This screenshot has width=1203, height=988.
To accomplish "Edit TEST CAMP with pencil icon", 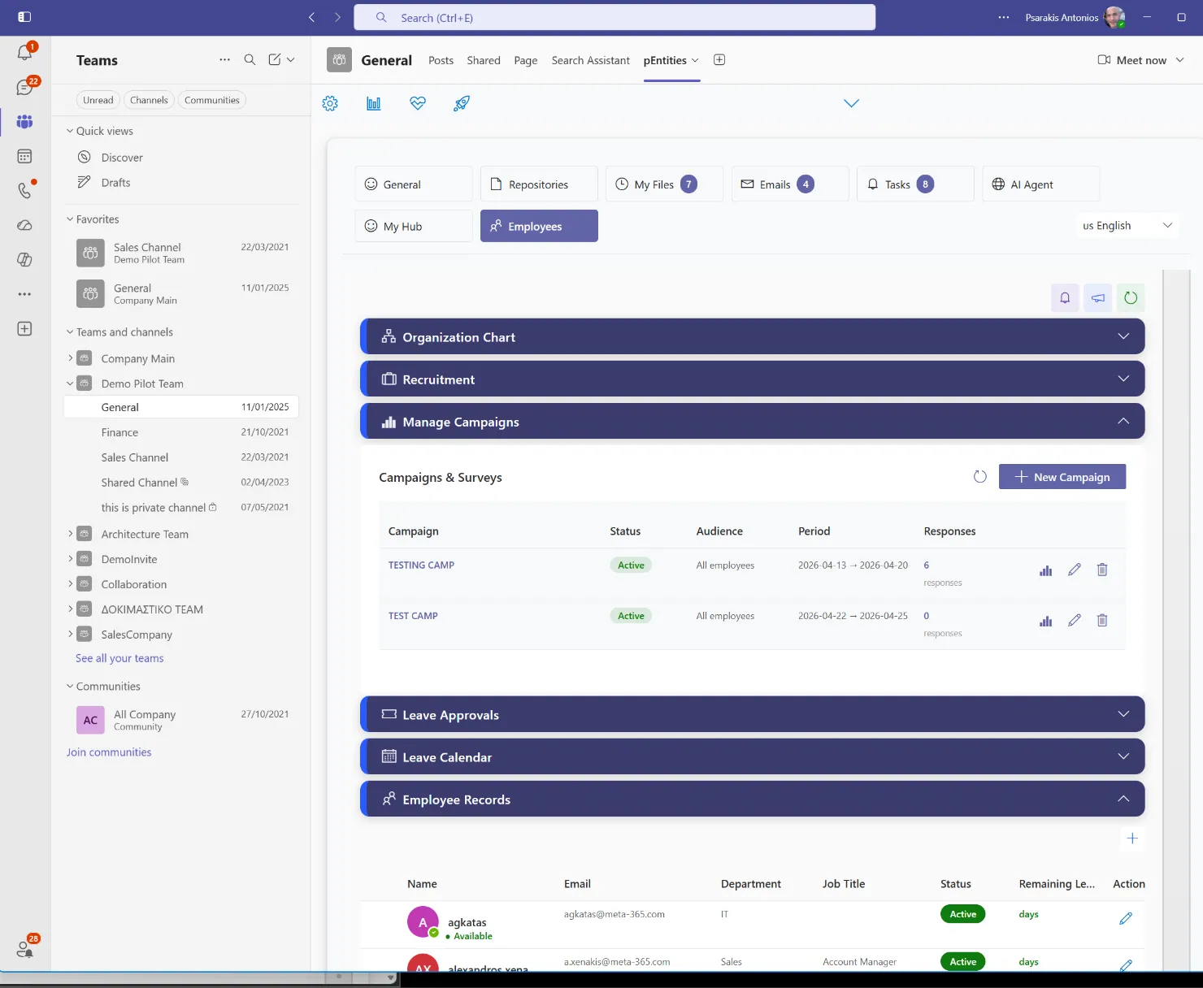I will coord(1075,620).
